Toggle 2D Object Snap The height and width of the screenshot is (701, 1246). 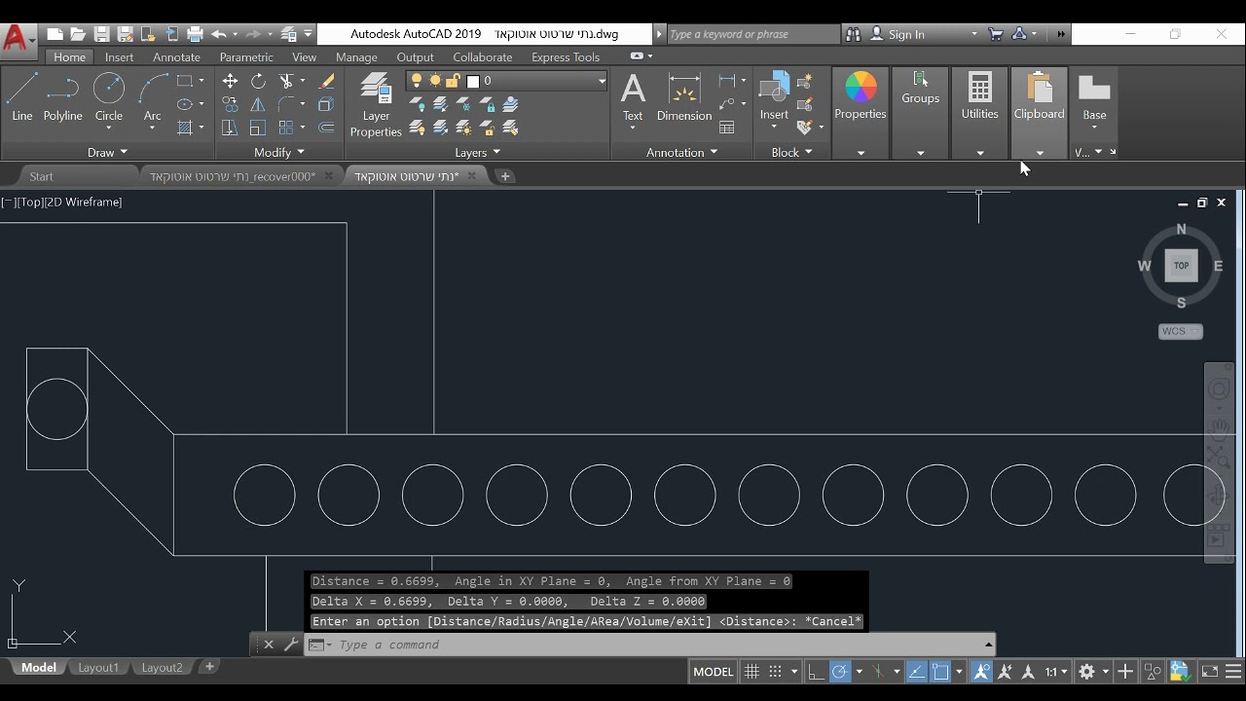[940, 672]
